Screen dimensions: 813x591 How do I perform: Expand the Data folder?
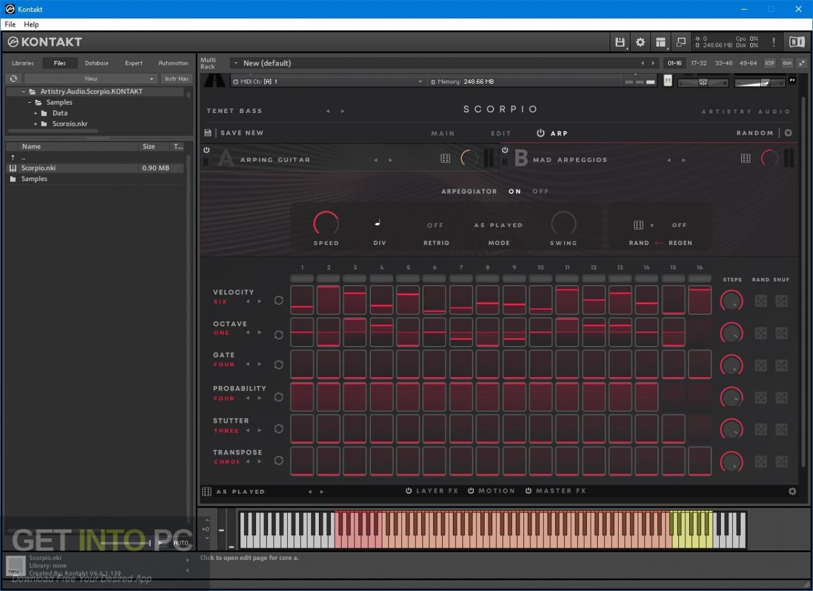36,113
